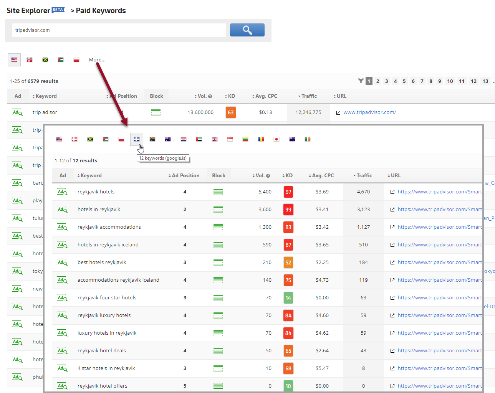
Task: Go to results page 2
Action: (x=378, y=81)
